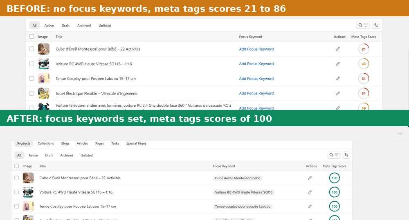Screen dimensions: 409x220
Task: Open search and filter in the AFTER list
Action: click(334, 155)
